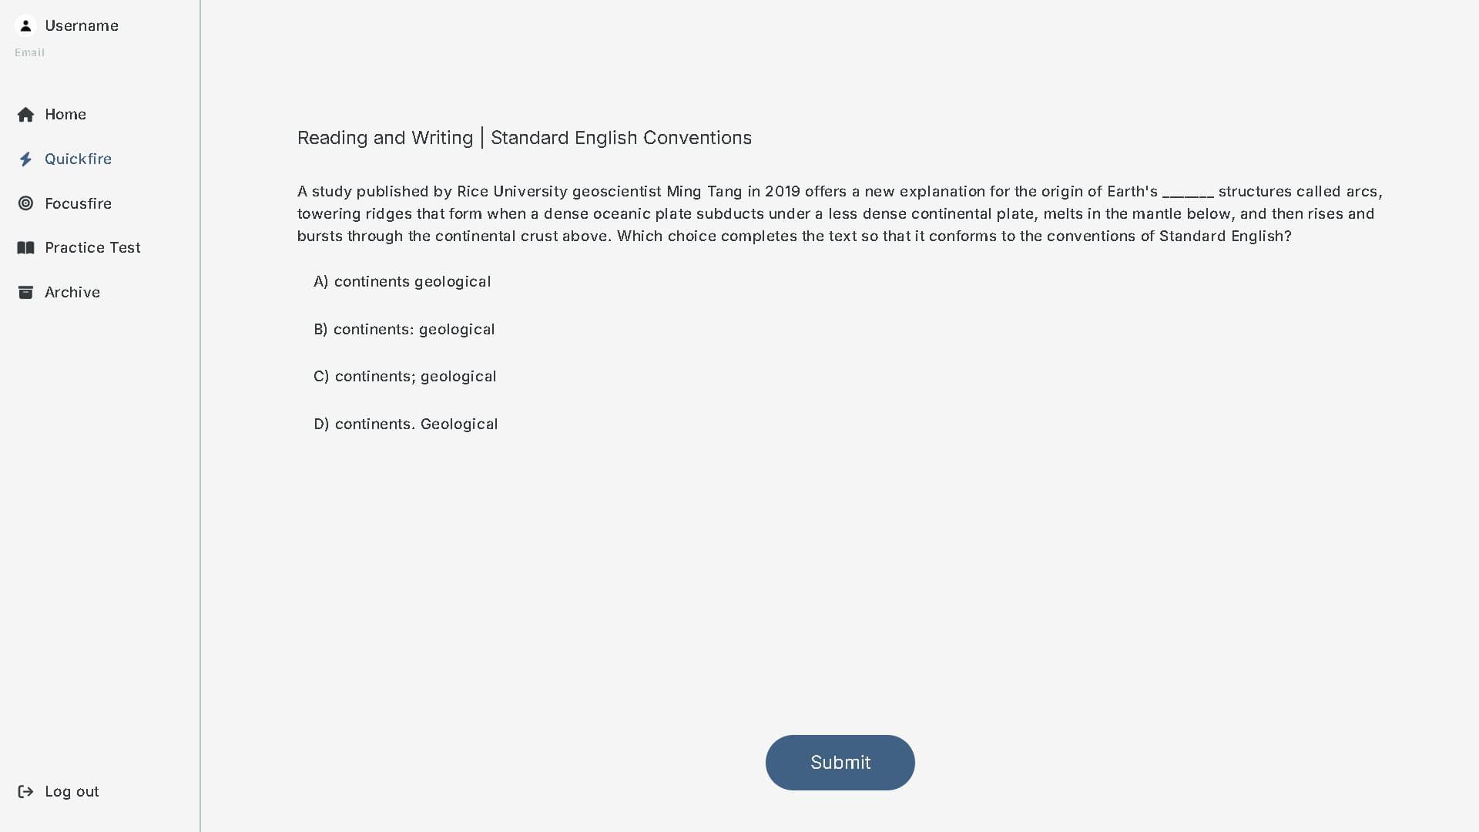
Task: Click the Quickfire lightning bolt icon
Action: click(x=25, y=159)
